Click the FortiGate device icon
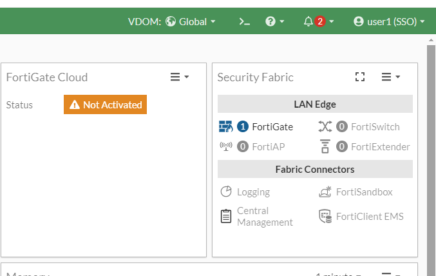This screenshot has height=276, width=436. pyautogui.click(x=225, y=126)
